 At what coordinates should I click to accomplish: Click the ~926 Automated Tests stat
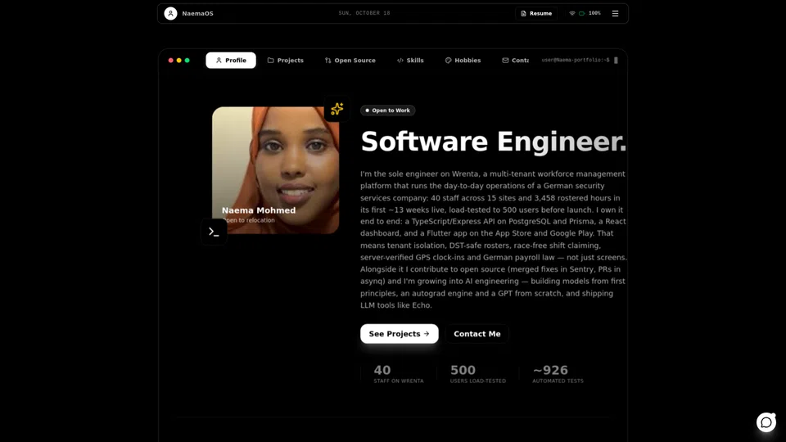(558, 374)
